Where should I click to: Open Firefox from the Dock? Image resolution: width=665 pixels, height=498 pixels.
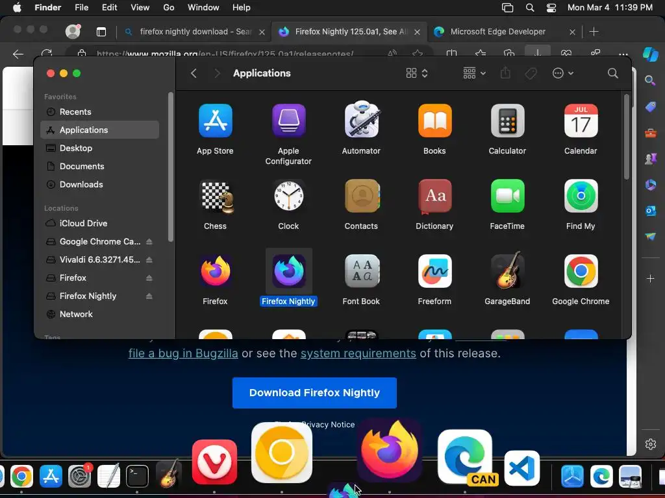(x=390, y=451)
